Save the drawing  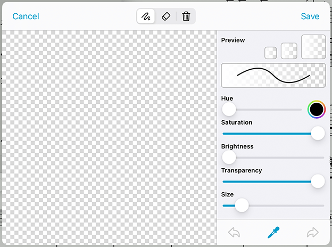coord(310,17)
